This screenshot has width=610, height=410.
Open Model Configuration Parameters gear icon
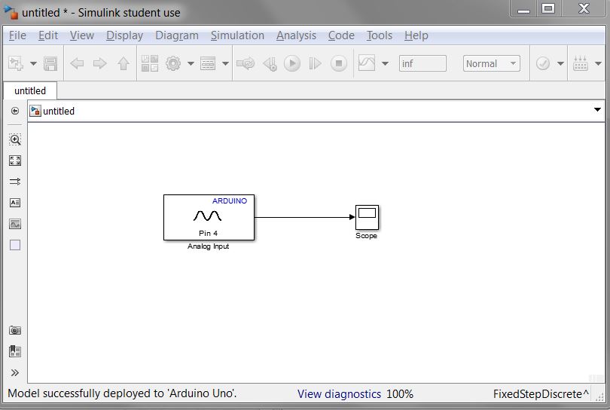tap(173, 64)
